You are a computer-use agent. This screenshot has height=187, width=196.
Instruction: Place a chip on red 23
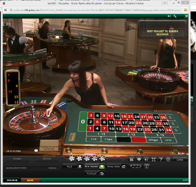[138, 123]
